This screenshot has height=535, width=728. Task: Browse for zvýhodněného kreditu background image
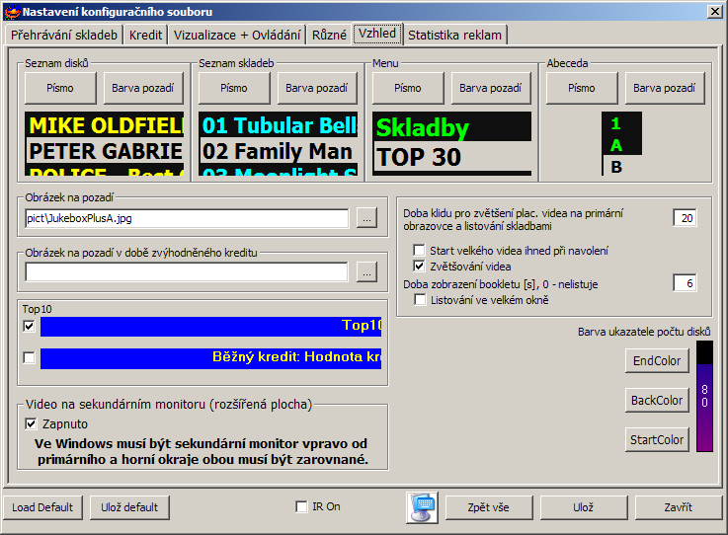point(366,272)
